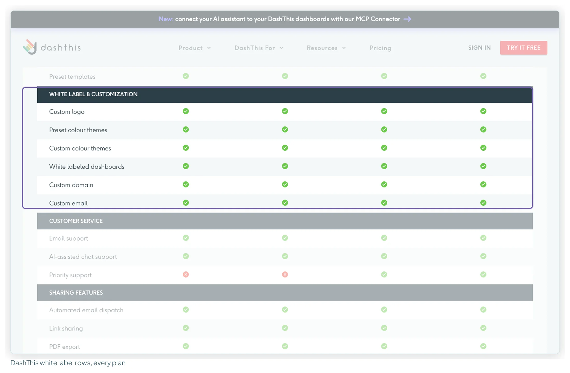Click the second-plan red X for Priority support
The width and height of the screenshot is (570, 373).
(285, 275)
